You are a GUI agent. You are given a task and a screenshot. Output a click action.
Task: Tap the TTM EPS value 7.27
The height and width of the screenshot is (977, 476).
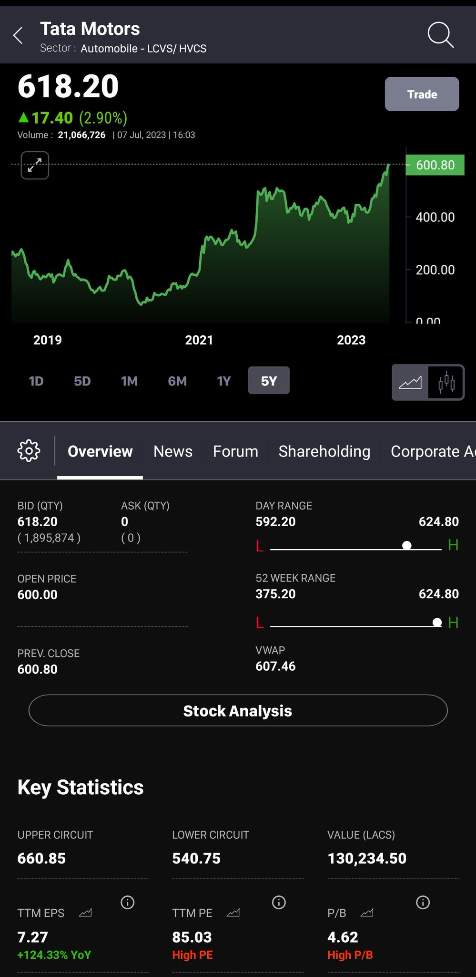(x=32, y=937)
